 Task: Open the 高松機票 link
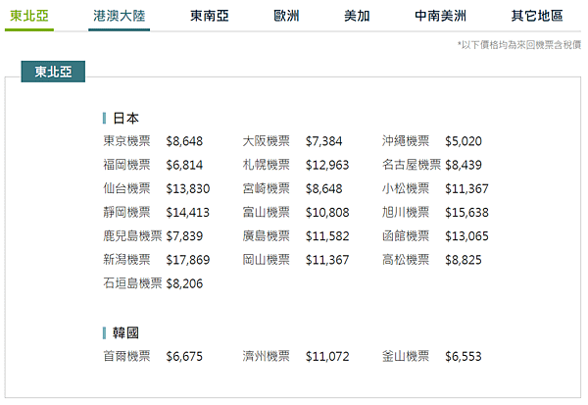click(406, 260)
